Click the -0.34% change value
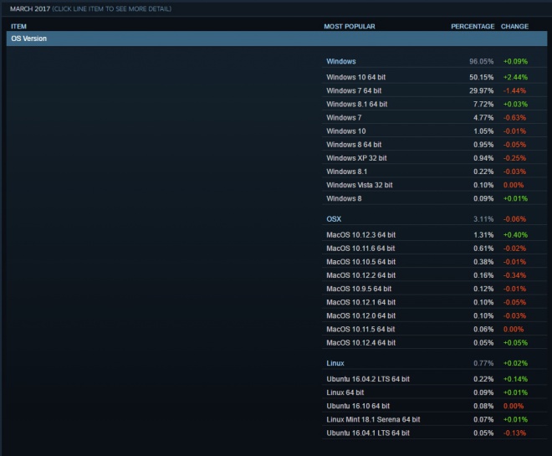 pyautogui.click(x=514, y=275)
